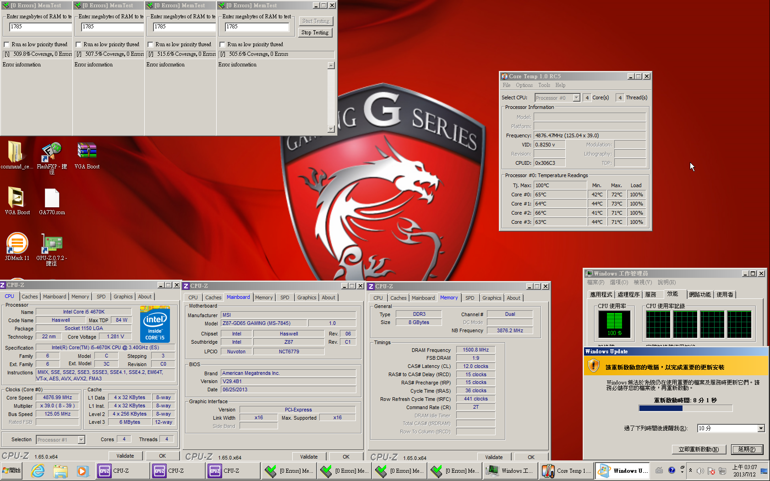Click OK in middle CPU-Z window

[346, 457]
